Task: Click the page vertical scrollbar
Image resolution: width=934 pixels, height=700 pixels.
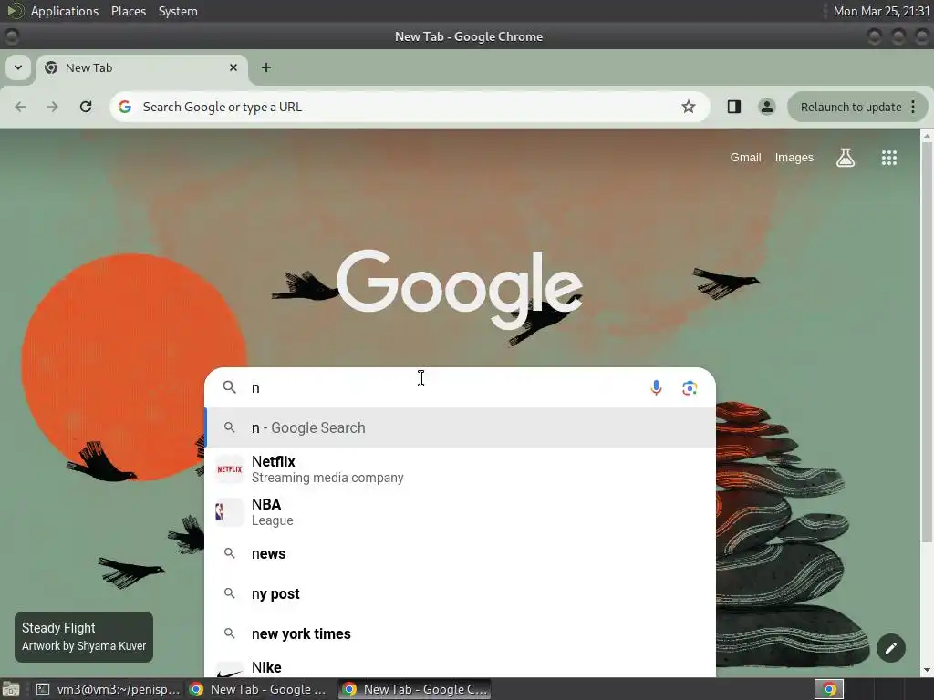Action: click(x=927, y=343)
